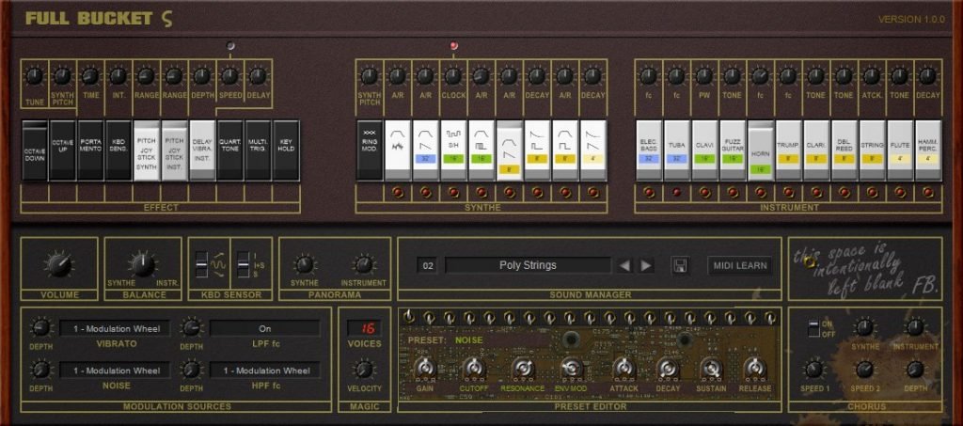Open Vibrato modulation source dropdown
This screenshot has width=963, height=426.
(115, 328)
